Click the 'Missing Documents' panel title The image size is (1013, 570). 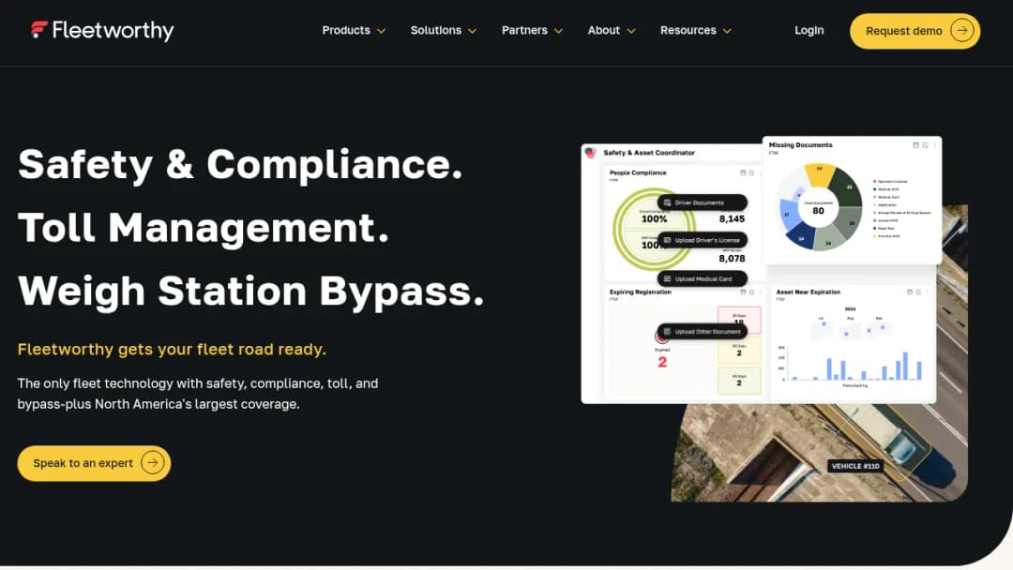[800, 145]
